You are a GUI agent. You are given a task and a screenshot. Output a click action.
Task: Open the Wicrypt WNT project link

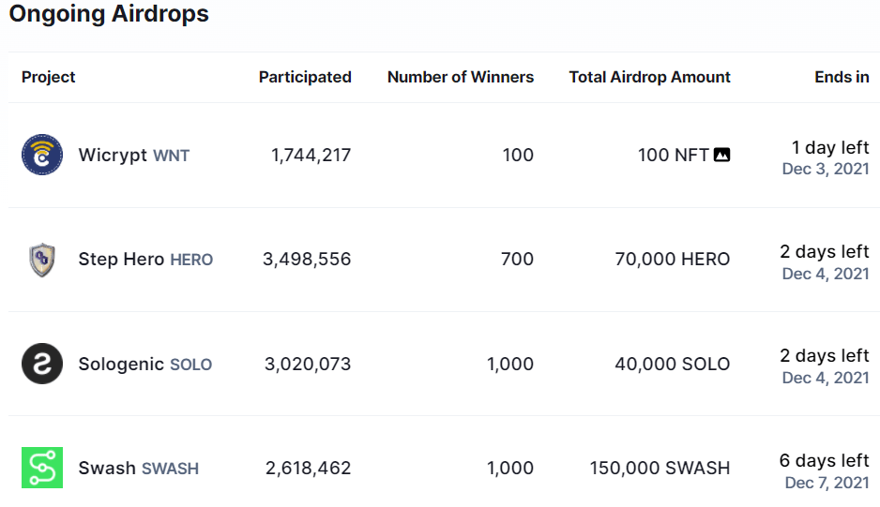pos(134,156)
